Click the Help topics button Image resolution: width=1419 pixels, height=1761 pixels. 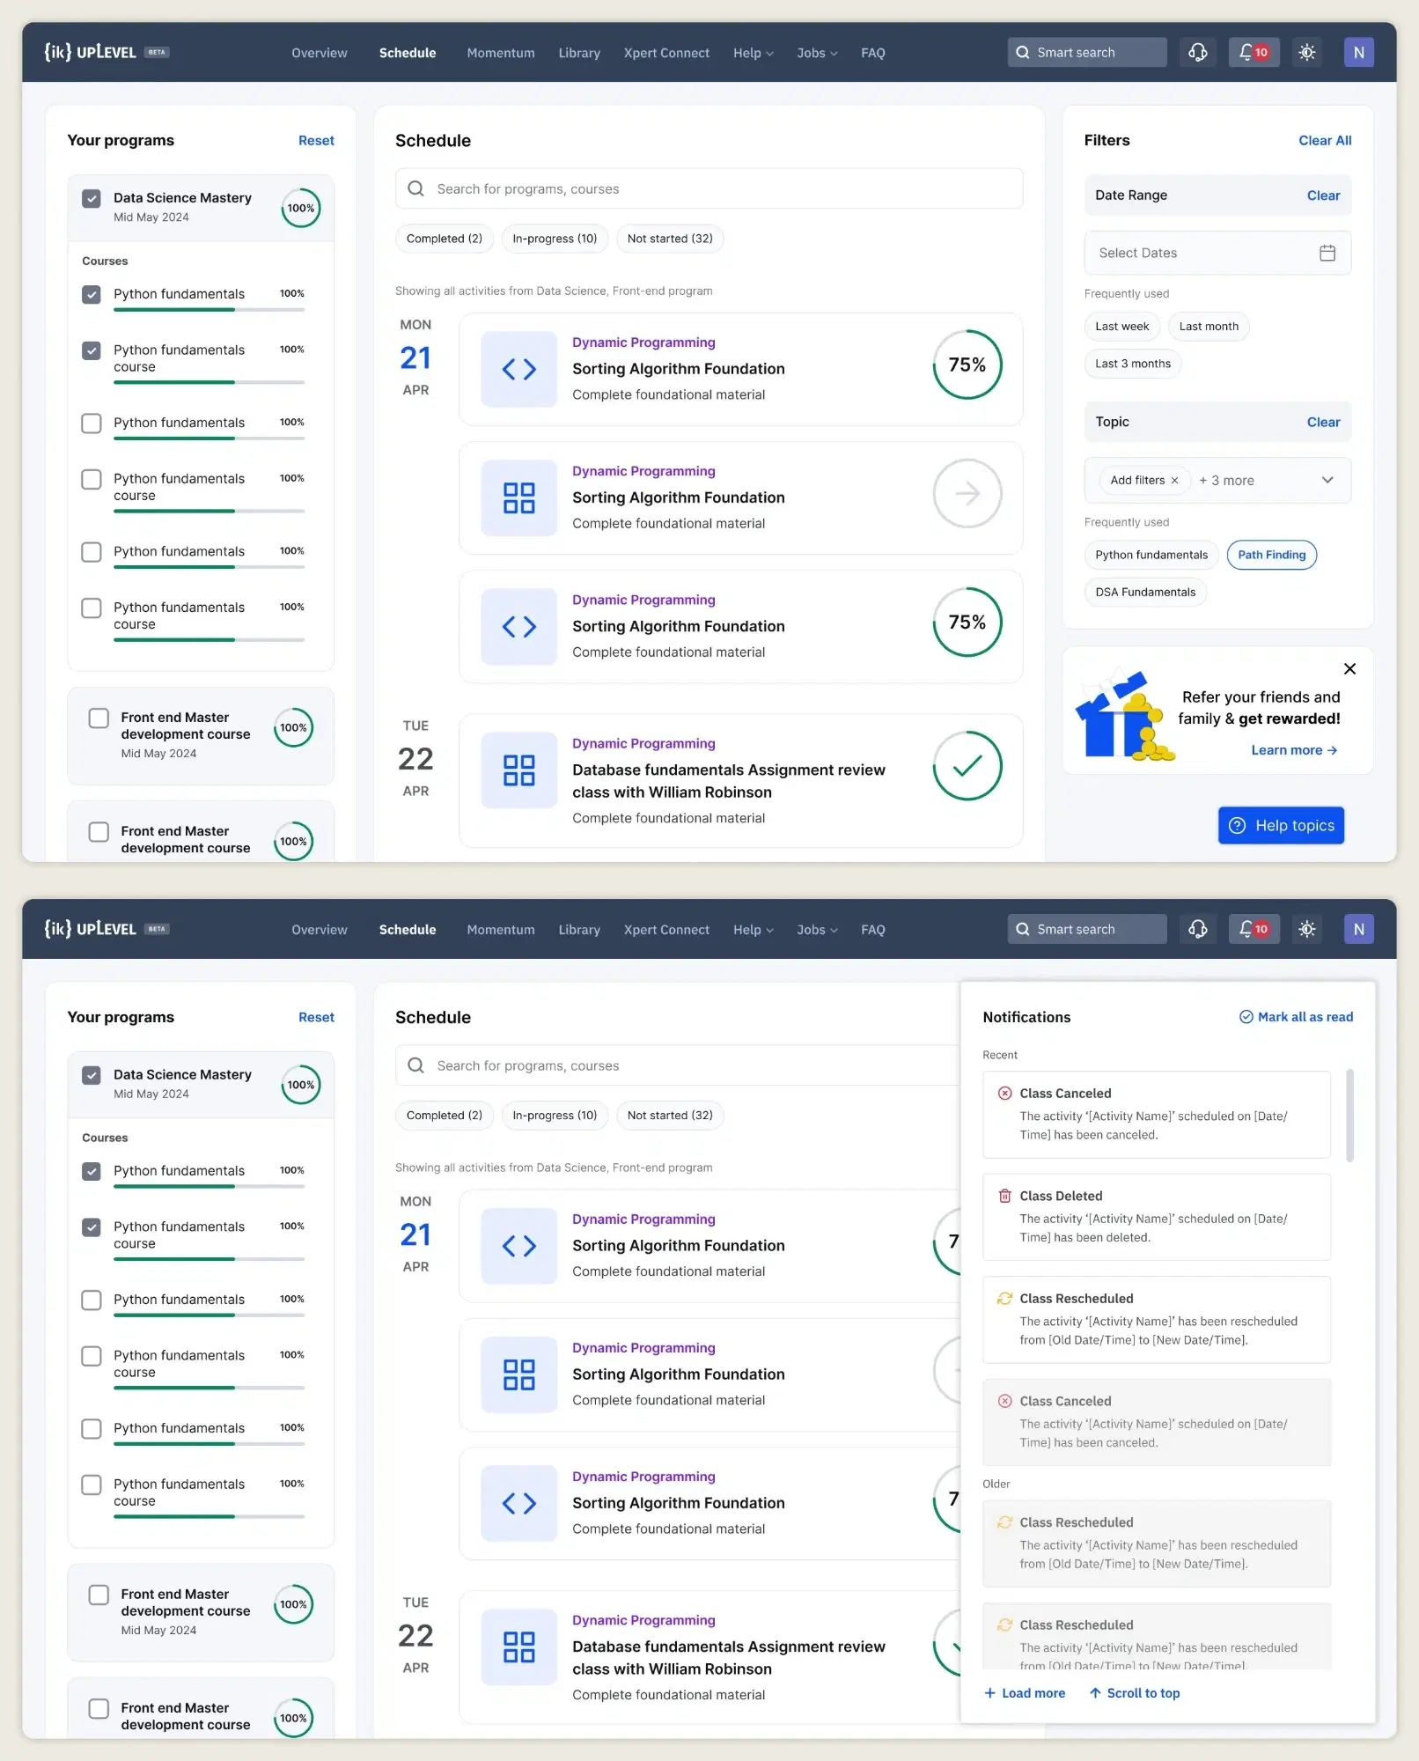pyautogui.click(x=1281, y=825)
